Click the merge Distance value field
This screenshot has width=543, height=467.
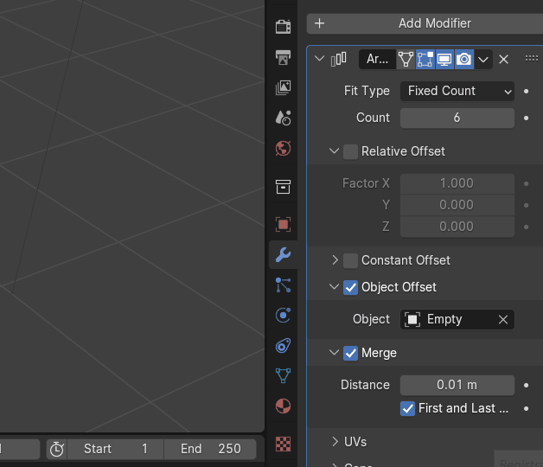pyautogui.click(x=457, y=385)
